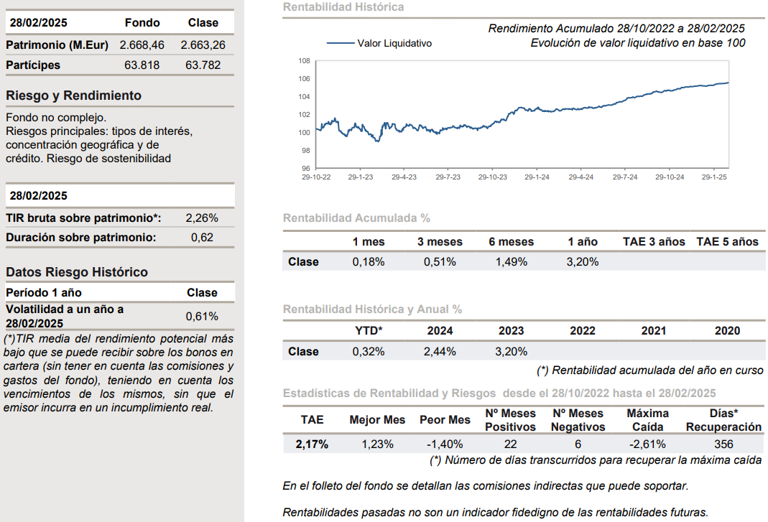This screenshot has height=522, width=768.
Task: Click the TAE 3 años column header
Action: [x=654, y=242]
